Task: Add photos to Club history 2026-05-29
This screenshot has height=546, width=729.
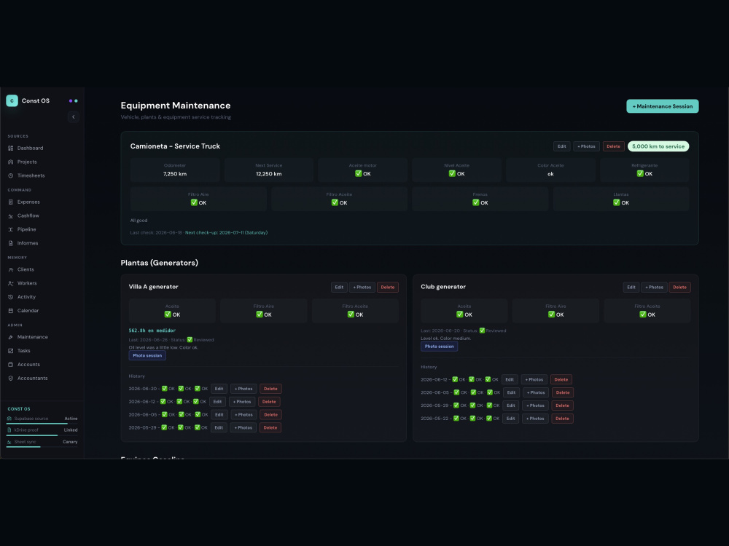Action: coord(535,405)
